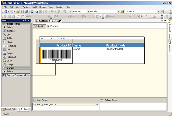Toggle auto-hide pin on Toolbox panel
Image resolution: width=173 pixels, height=117 pixels.
[x=26, y=21]
